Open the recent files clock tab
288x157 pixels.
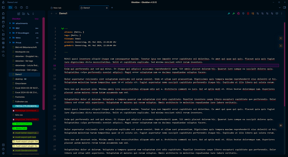point(21,7)
